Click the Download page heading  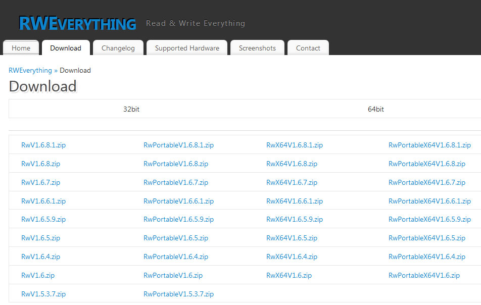42,86
